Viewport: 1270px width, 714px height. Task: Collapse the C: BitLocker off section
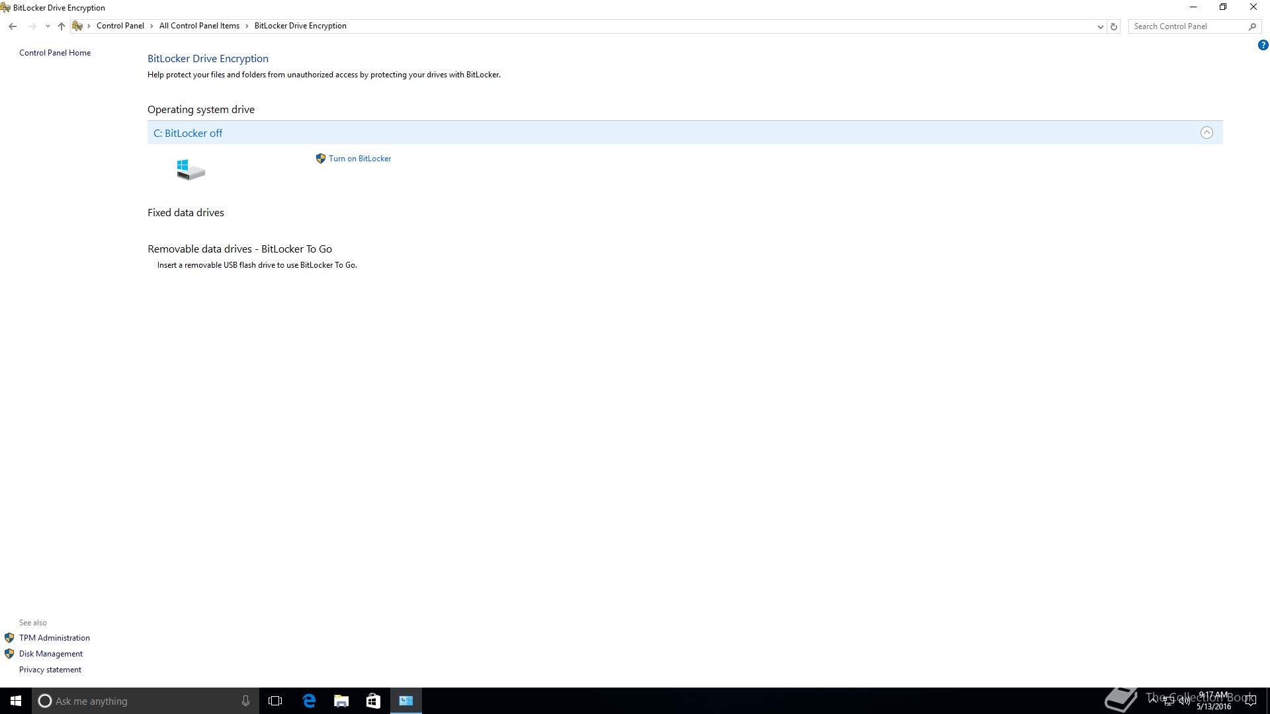(x=1206, y=133)
